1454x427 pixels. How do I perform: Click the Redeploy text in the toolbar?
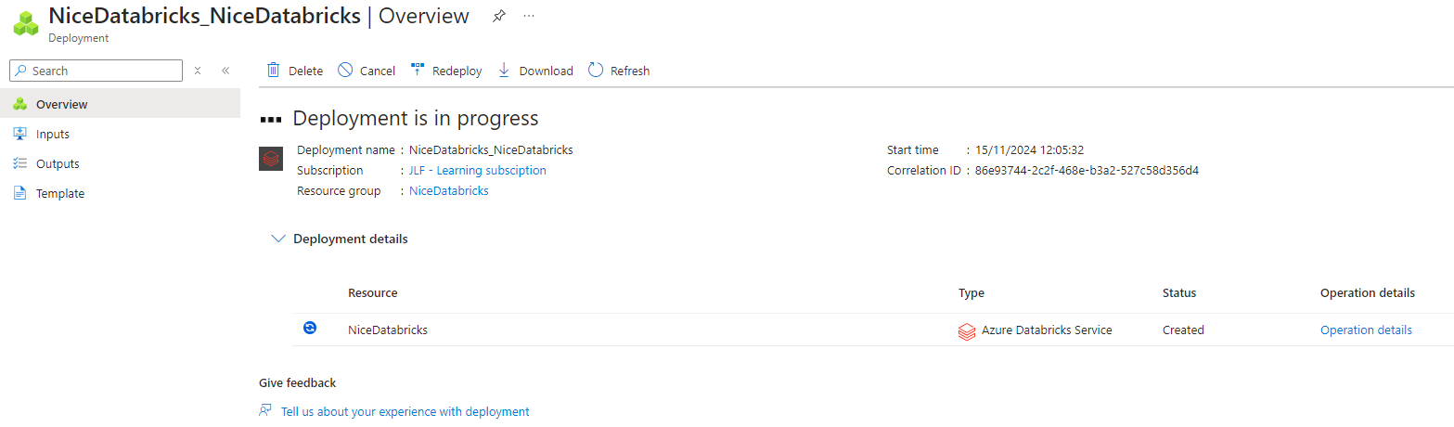pyautogui.click(x=457, y=71)
